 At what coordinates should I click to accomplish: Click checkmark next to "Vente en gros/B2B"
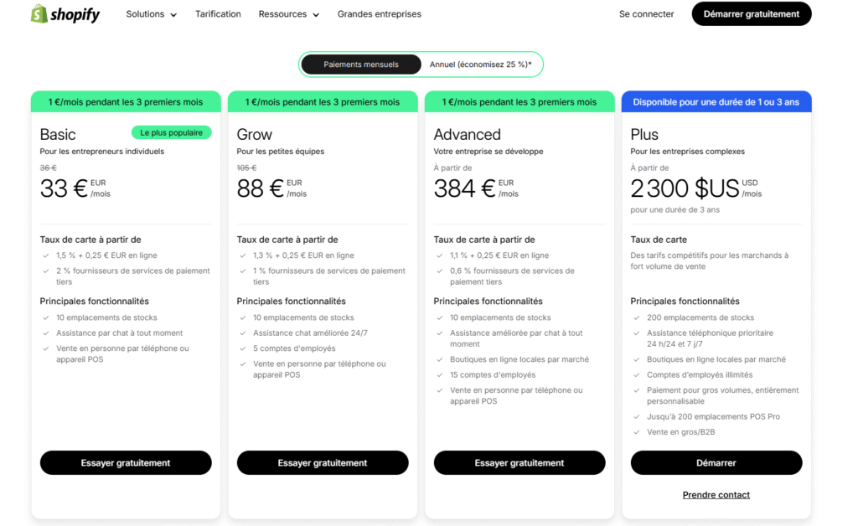click(x=637, y=432)
